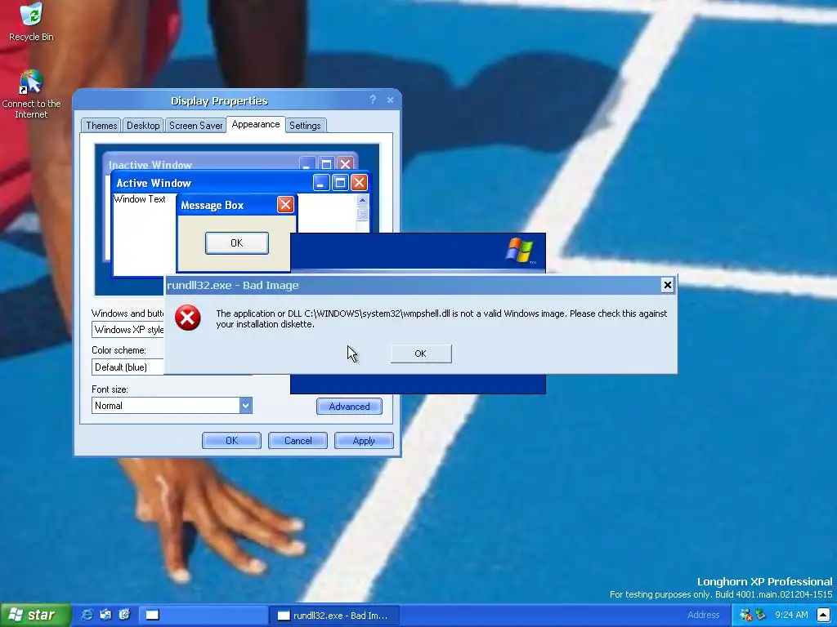Open the Screen Saver tab

pos(196,125)
